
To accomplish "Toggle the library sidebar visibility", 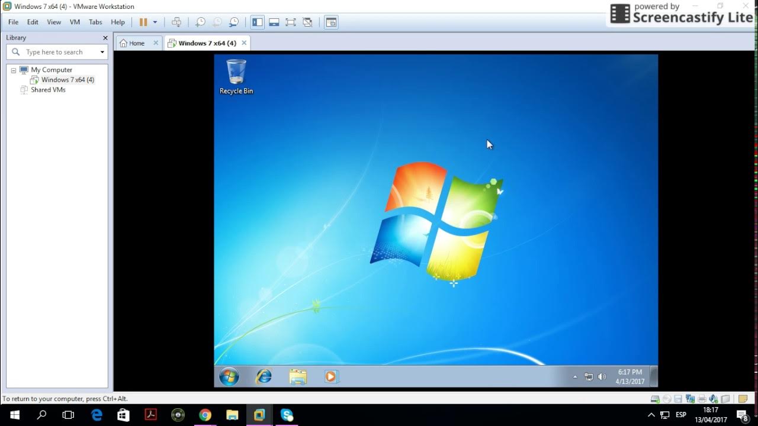I will 257,22.
